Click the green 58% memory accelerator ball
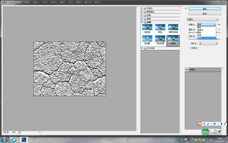Image resolution: width=228 pixels, height=143 pixels. 205,132
